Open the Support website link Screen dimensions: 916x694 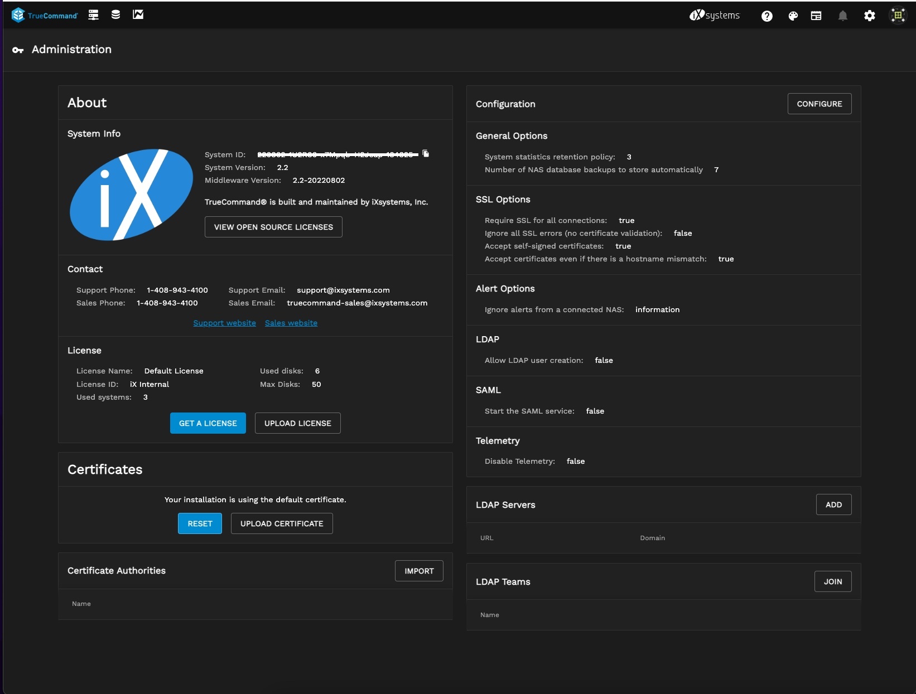pos(224,323)
